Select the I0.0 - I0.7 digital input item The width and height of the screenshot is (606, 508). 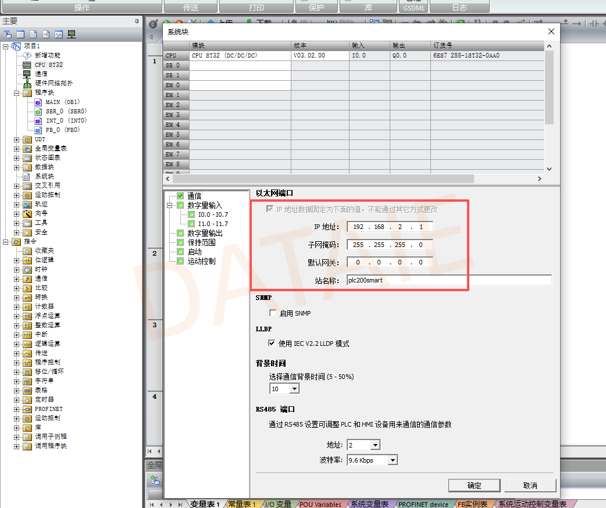point(213,214)
